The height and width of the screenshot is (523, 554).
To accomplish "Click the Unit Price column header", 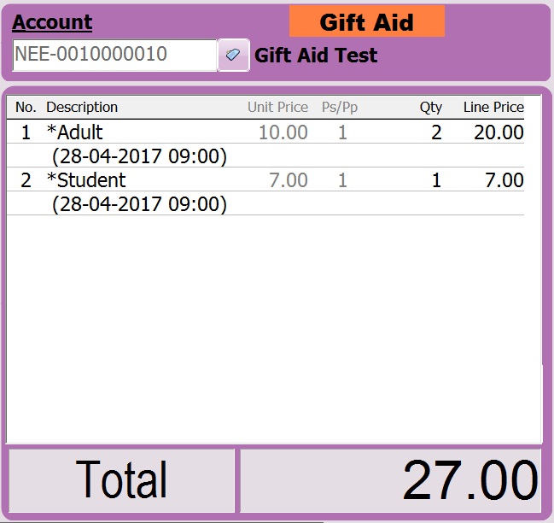I will [x=277, y=107].
